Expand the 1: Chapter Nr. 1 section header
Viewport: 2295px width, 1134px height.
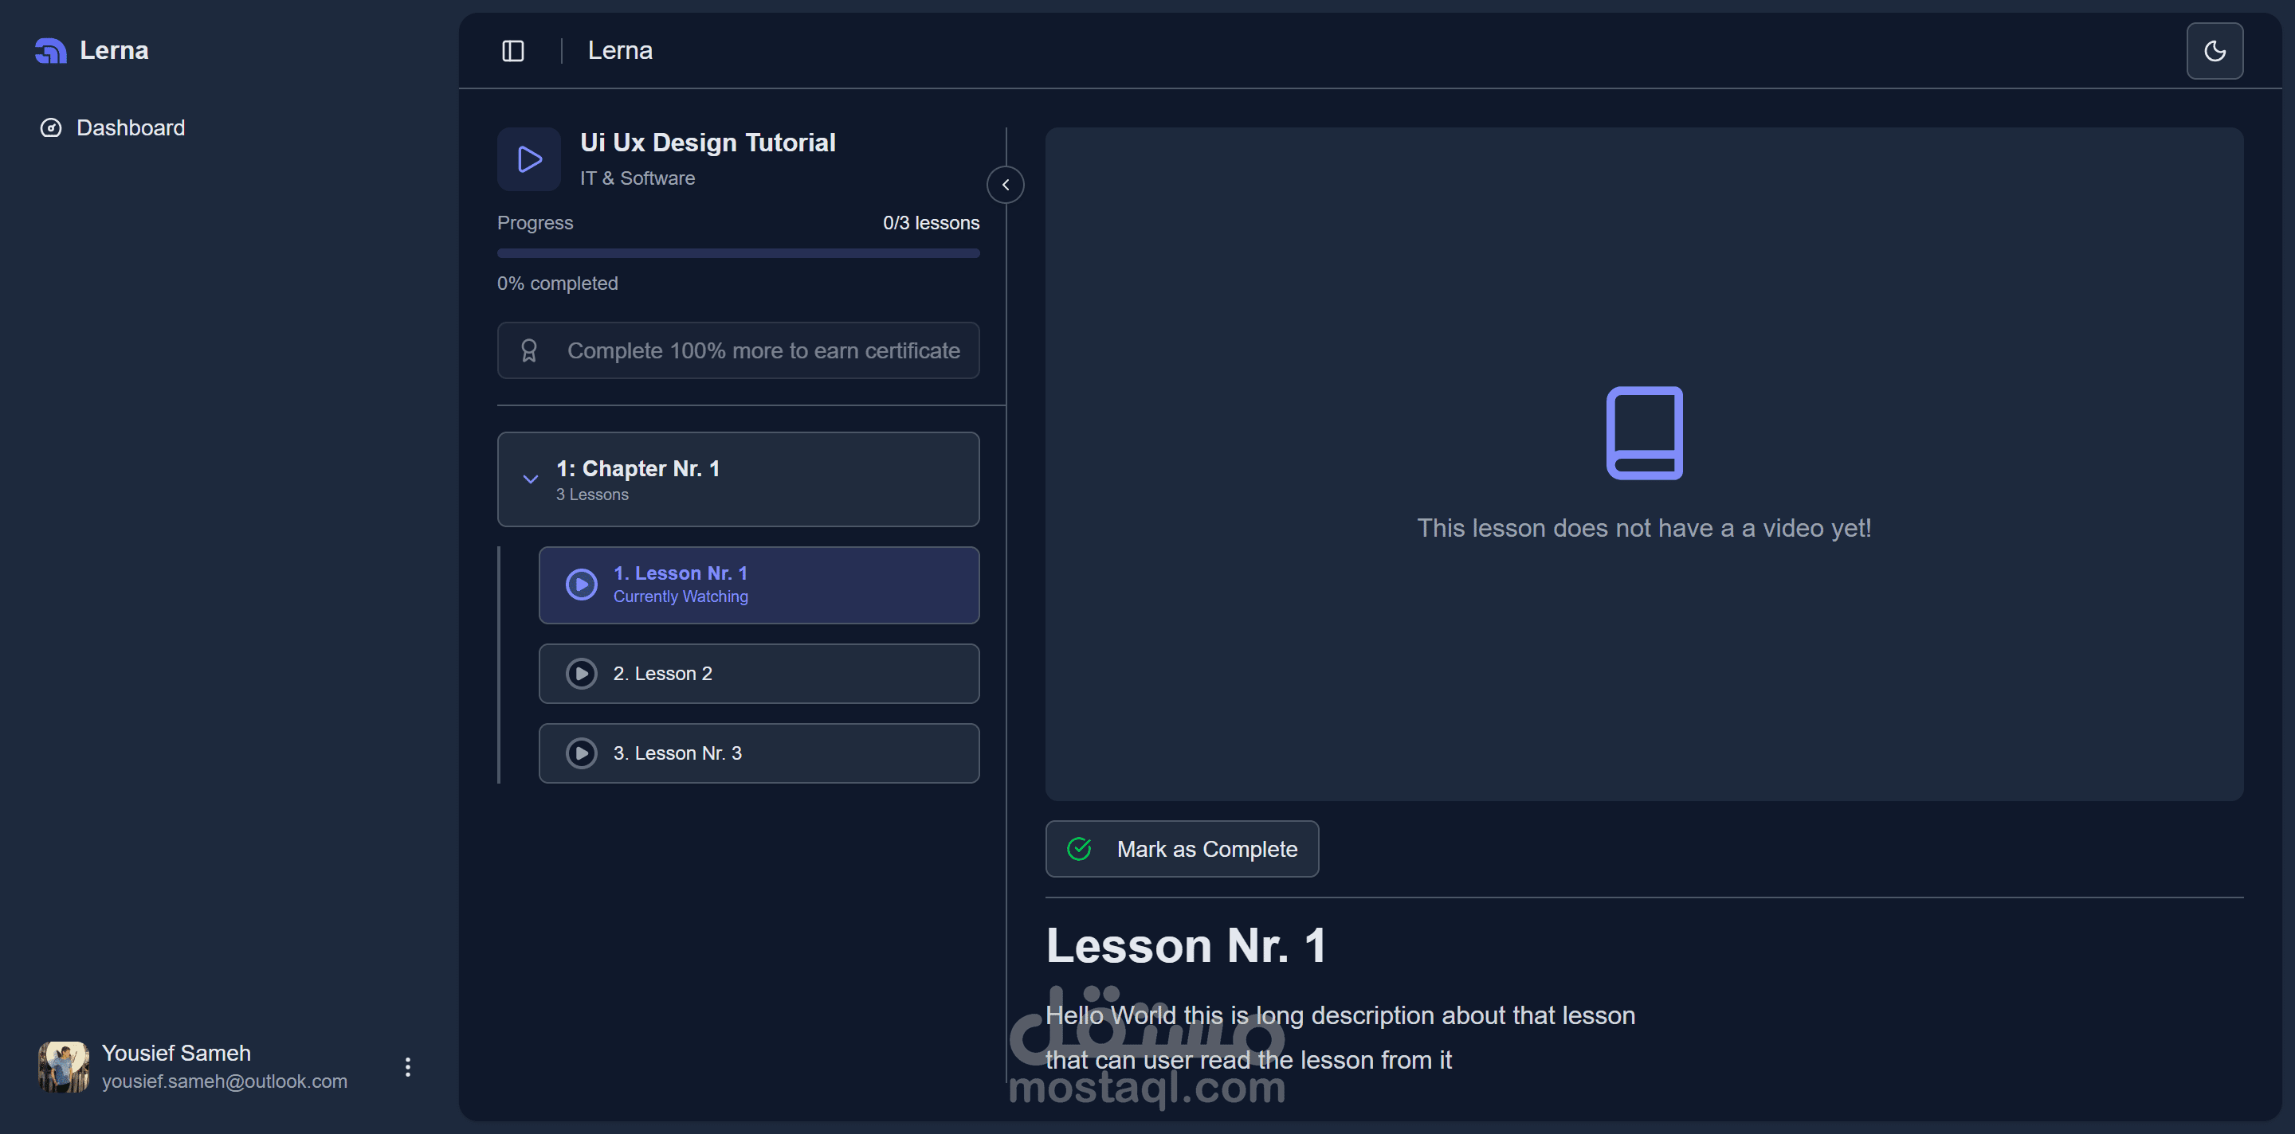coord(738,479)
